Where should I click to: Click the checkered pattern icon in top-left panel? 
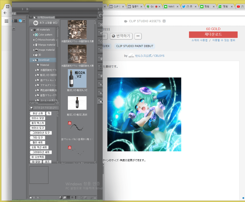pyautogui.click(x=16, y=21)
